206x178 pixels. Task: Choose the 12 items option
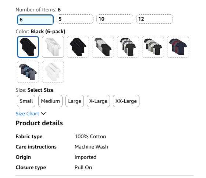coord(154,19)
